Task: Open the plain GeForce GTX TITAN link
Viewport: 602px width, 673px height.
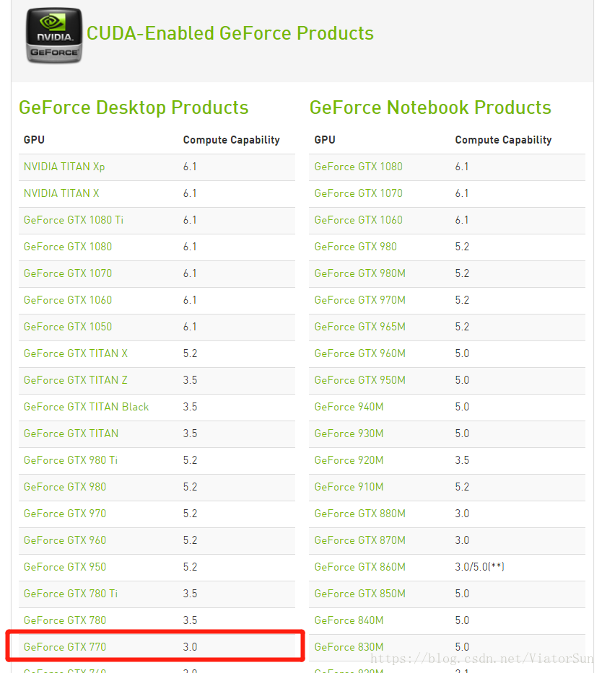Action: click(71, 433)
